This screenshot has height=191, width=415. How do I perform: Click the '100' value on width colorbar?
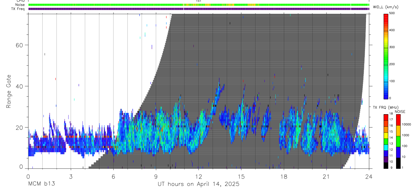coord(392,81)
